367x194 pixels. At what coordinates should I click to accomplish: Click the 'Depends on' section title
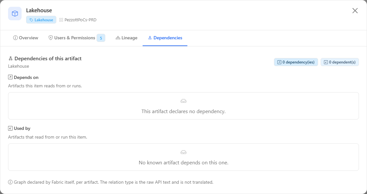(26, 77)
